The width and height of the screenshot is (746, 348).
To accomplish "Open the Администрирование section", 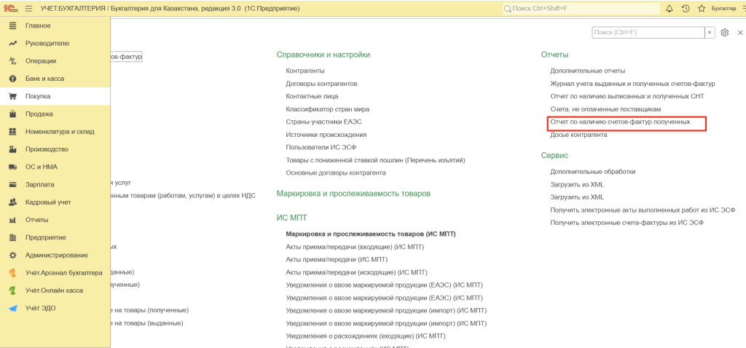I will (x=56, y=256).
